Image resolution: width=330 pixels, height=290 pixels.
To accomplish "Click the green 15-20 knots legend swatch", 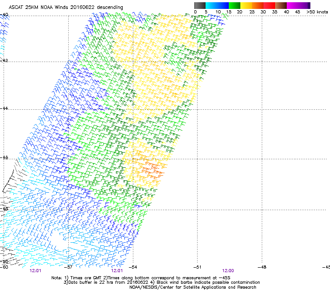I will 235,5.
